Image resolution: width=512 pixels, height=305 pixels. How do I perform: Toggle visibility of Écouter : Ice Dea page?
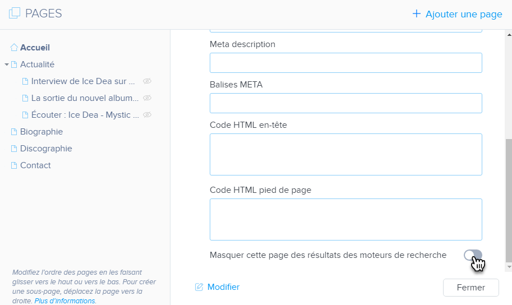click(x=147, y=115)
